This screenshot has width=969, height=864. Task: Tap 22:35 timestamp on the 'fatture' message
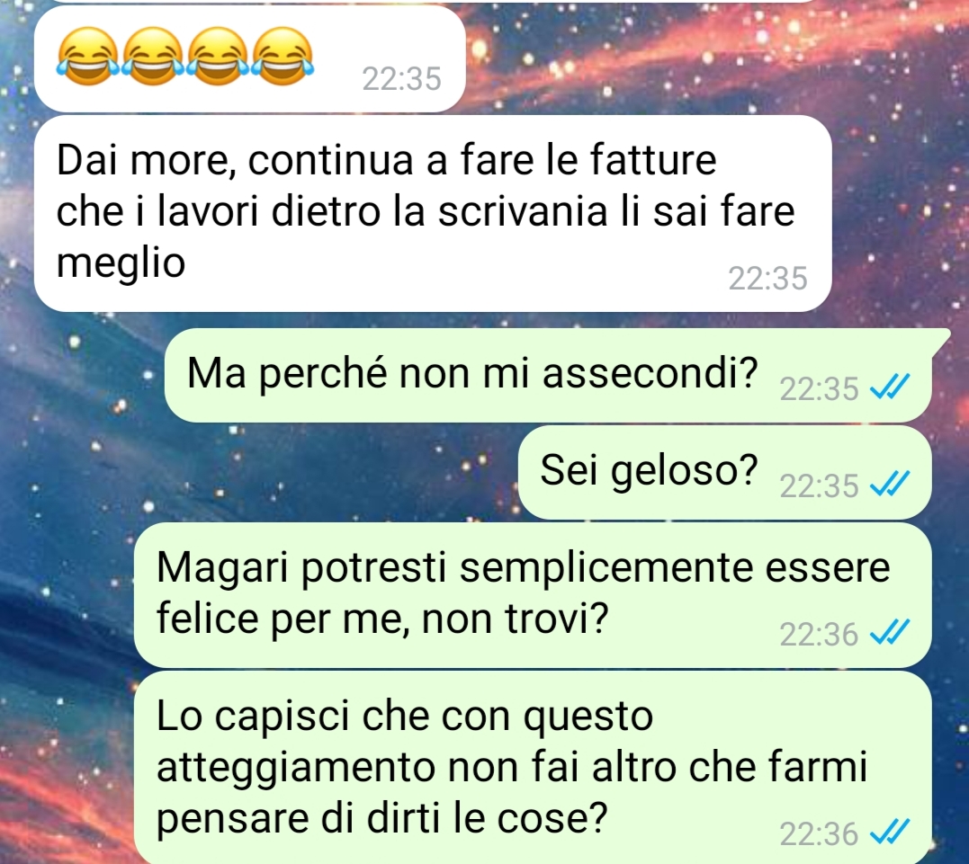click(x=767, y=279)
